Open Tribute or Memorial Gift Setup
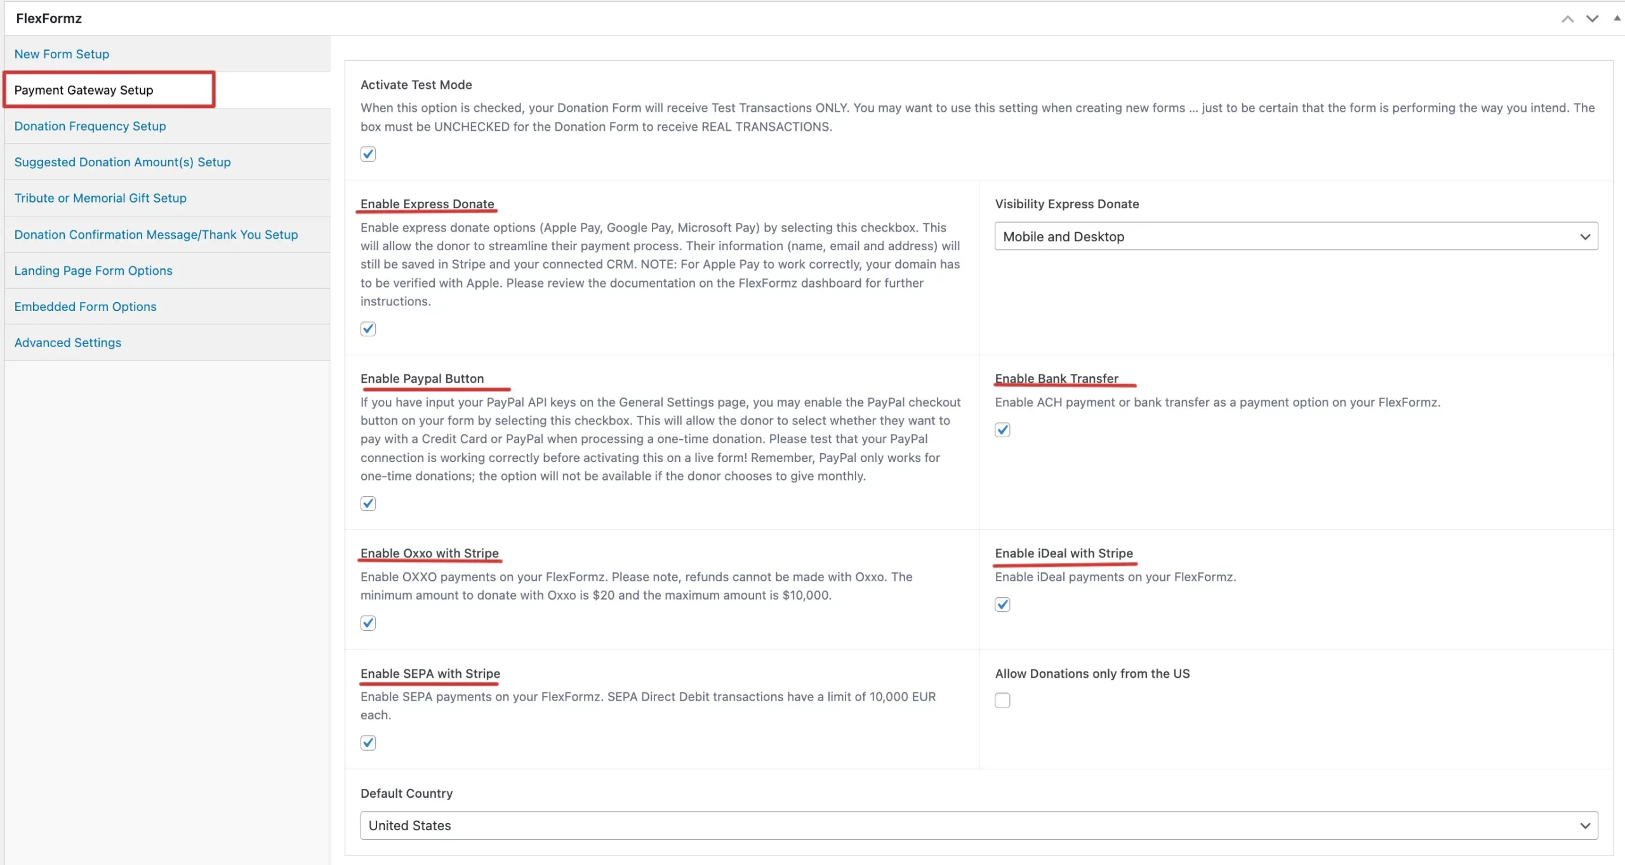The height and width of the screenshot is (865, 1625). click(x=100, y=198)
